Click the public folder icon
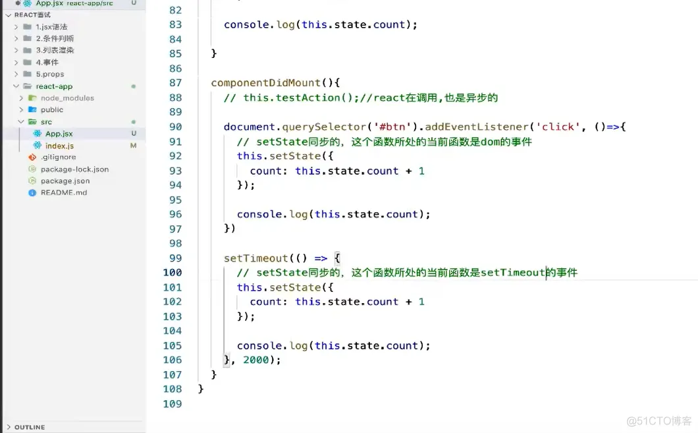Screen dimensions: 698x433 click(32, 109)
